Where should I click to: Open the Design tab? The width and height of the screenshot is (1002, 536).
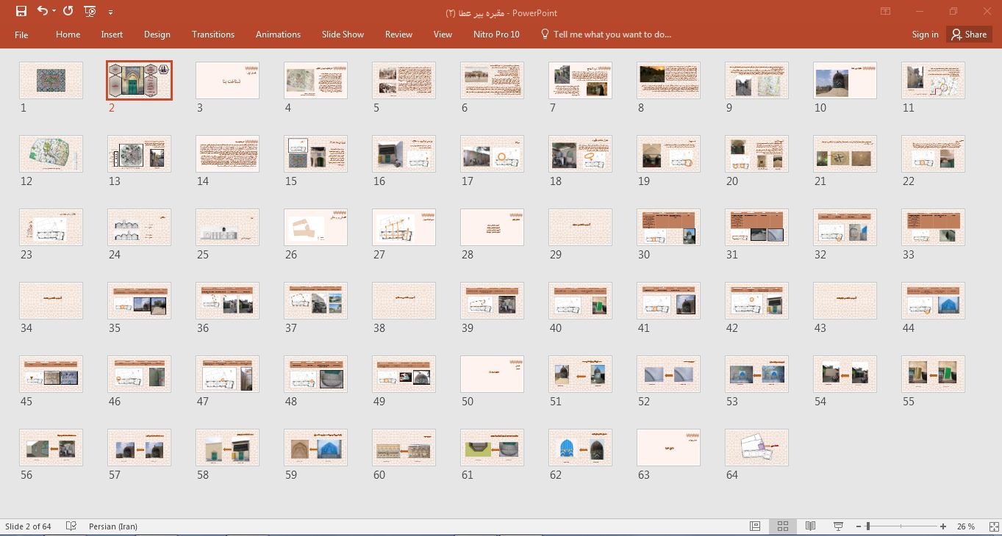coord(157,35)
